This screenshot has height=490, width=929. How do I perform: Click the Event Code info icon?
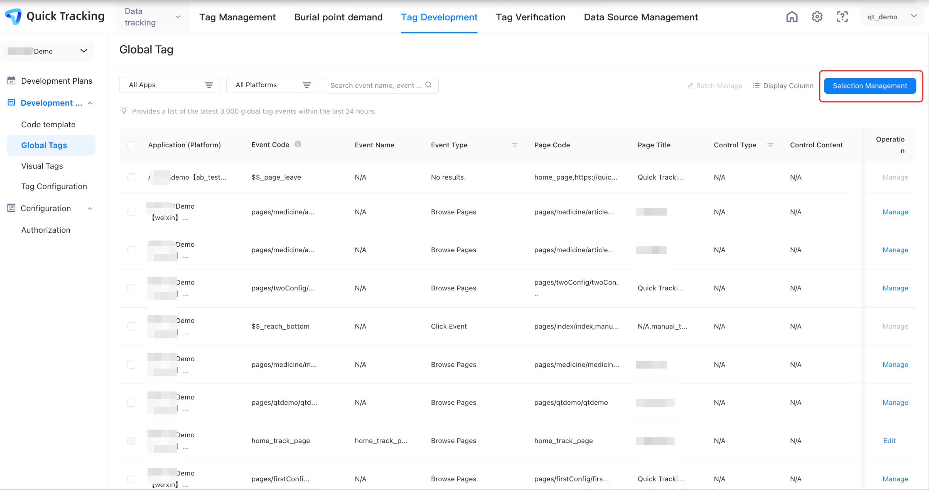[298, 144]
